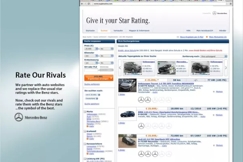Give the Touran five Benz stars
Viewport: 243px width, 162px height.
[168, 100]
